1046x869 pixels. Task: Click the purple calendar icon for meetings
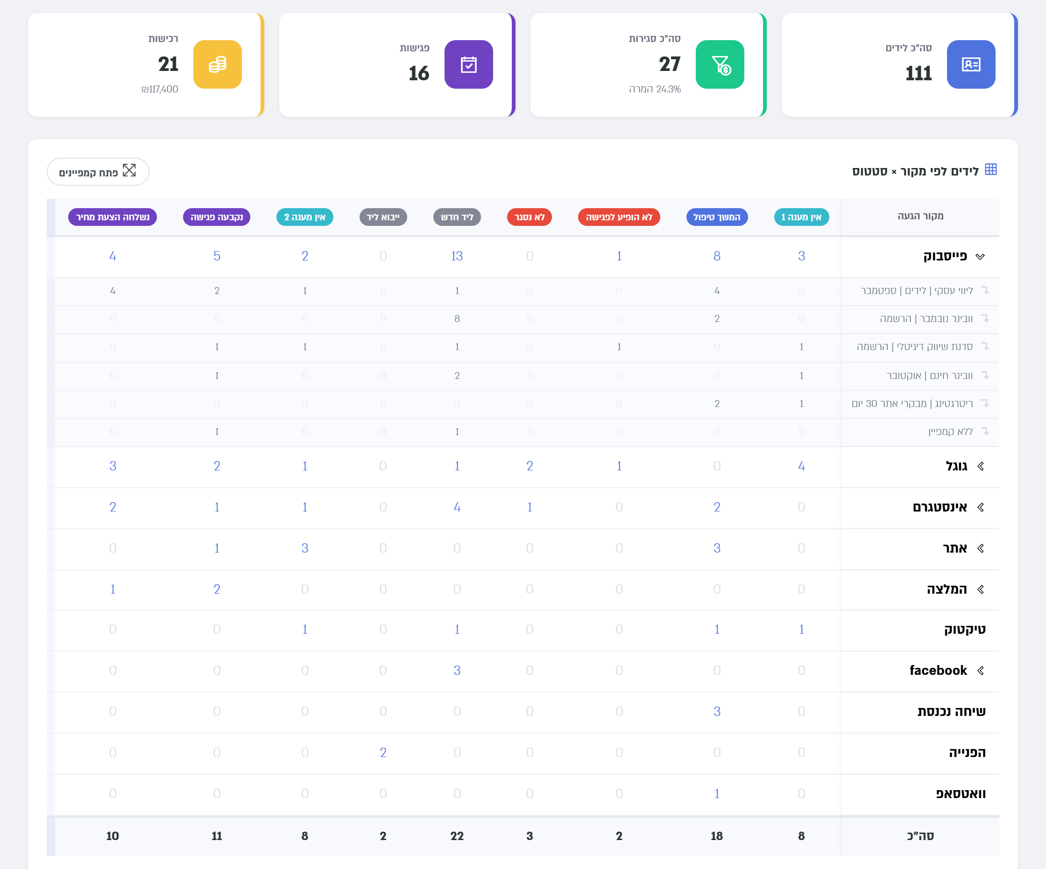tap(469, 65)
